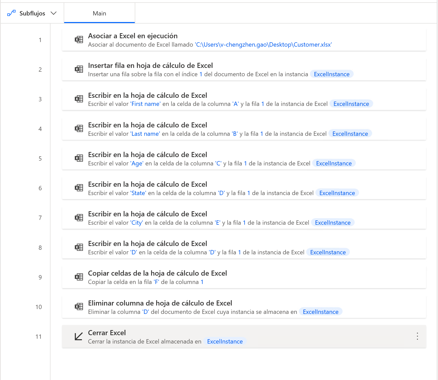The width and height of the screenshot is (438, 380).
Task: Click ExcelInstance variable in the 'City' action
Action: (333, 223)
